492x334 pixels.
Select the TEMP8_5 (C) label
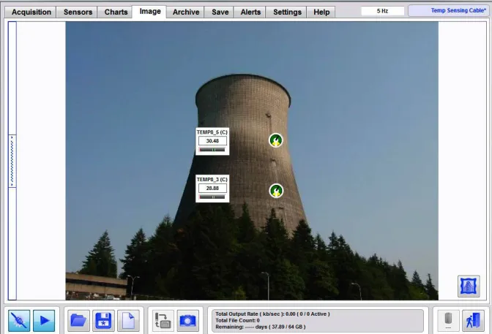(212, 132)
